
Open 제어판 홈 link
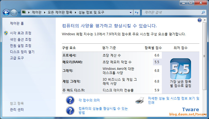coord(17,23)
